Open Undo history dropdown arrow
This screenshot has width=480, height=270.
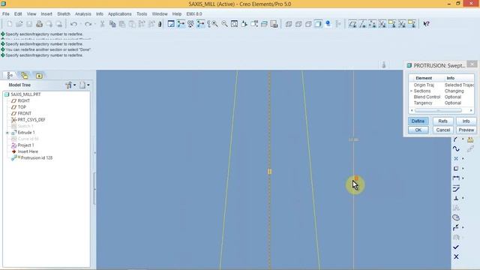click(80, 24)
